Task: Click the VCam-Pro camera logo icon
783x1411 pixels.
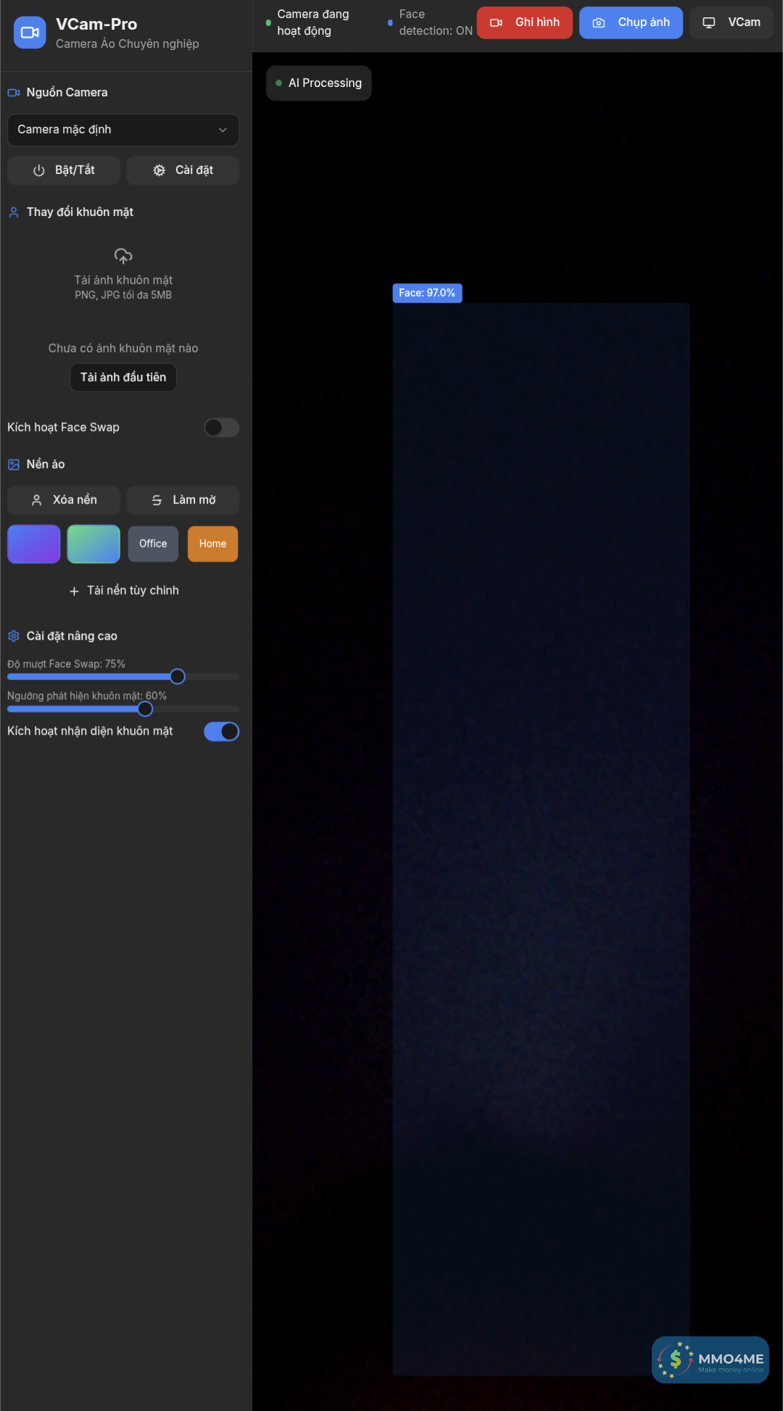Action: point(30,33)
